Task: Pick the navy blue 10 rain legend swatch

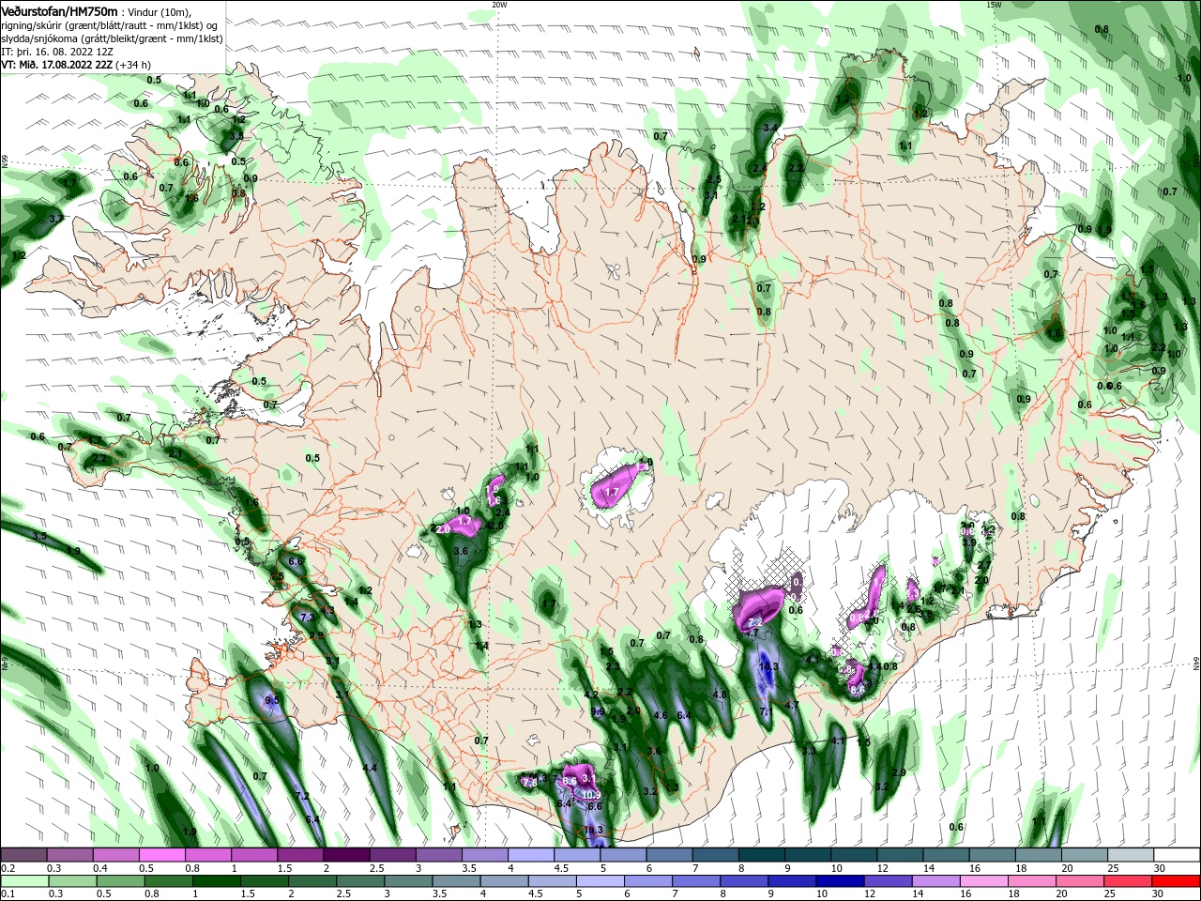Action: (840, 881)
